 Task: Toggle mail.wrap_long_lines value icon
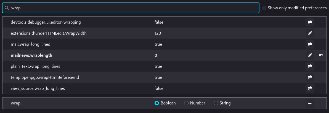pyautogui.click(x=310, y=44)
